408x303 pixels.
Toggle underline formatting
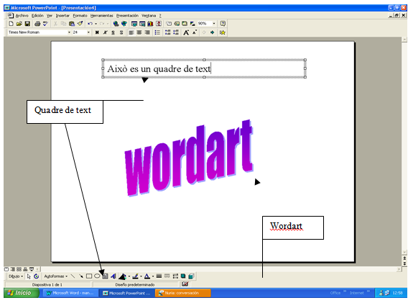[x=113, y=32]
